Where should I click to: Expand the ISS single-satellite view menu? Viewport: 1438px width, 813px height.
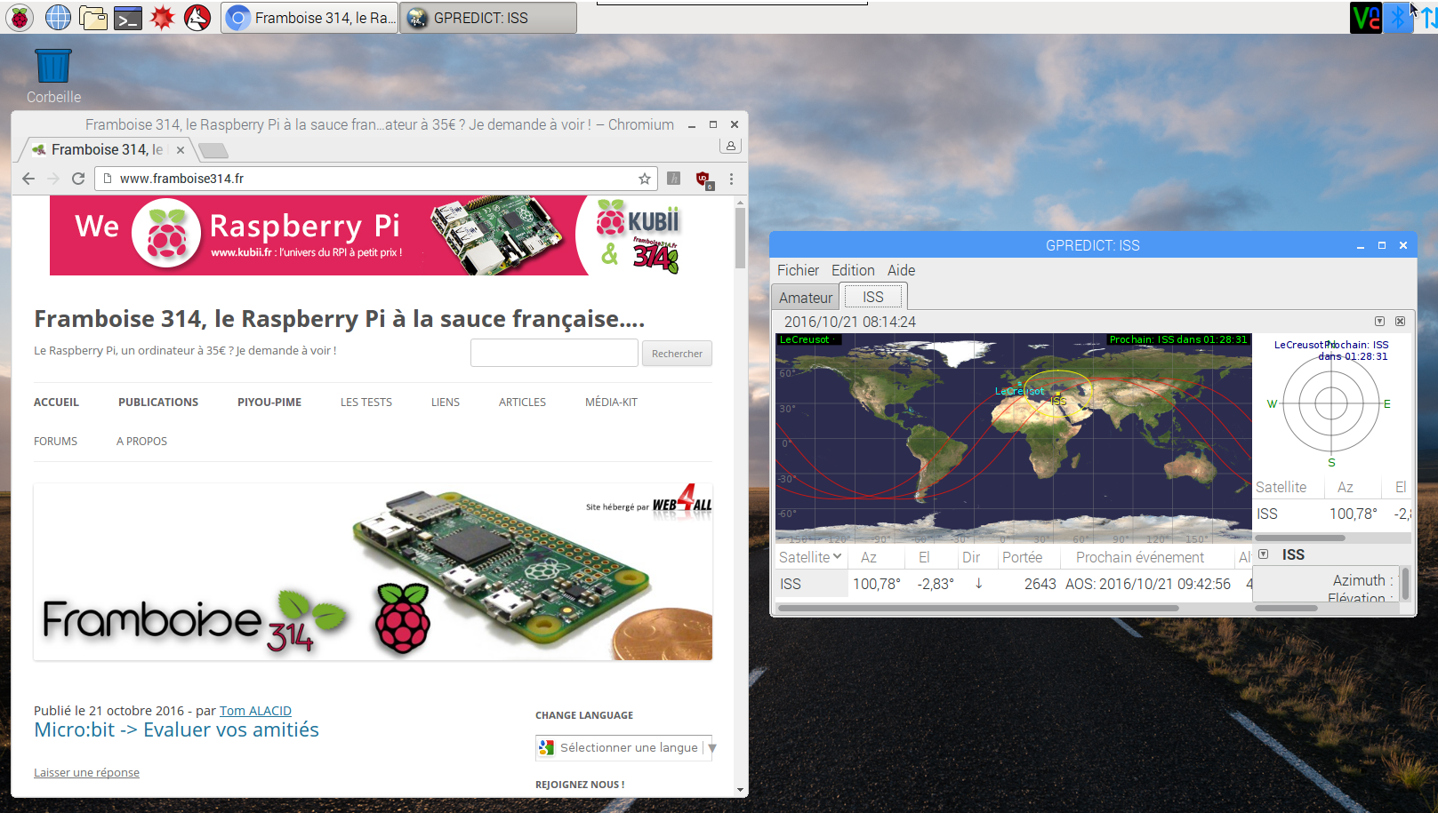pos(1263,554)
